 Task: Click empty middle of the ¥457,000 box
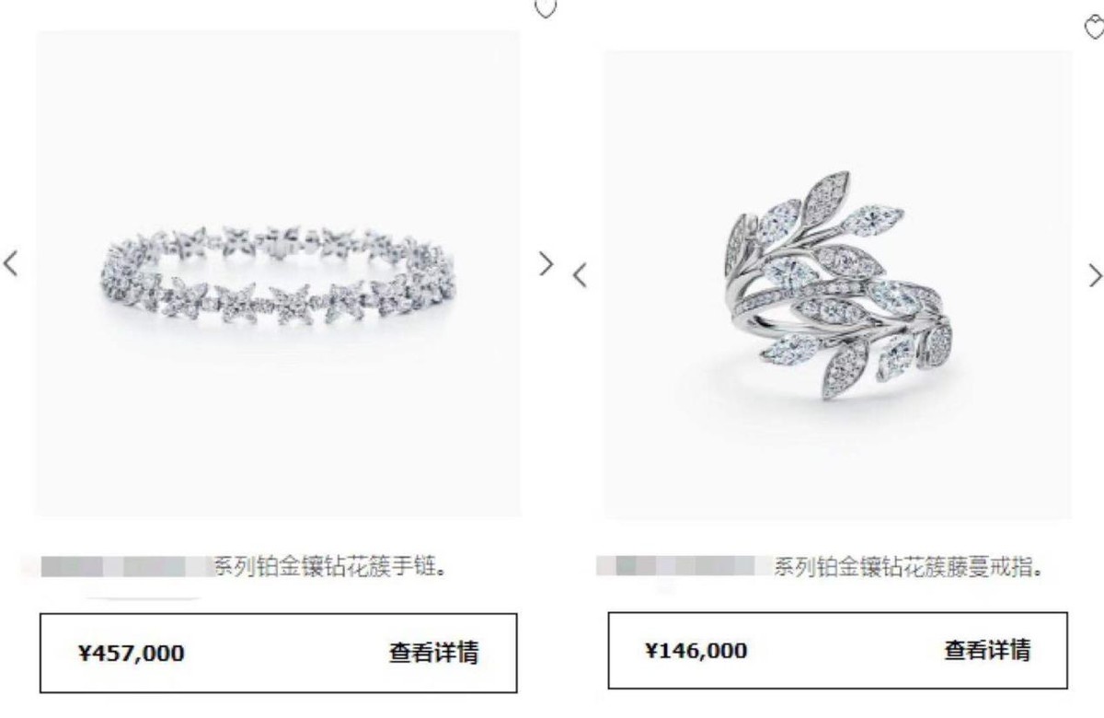(x=285, y=653)
